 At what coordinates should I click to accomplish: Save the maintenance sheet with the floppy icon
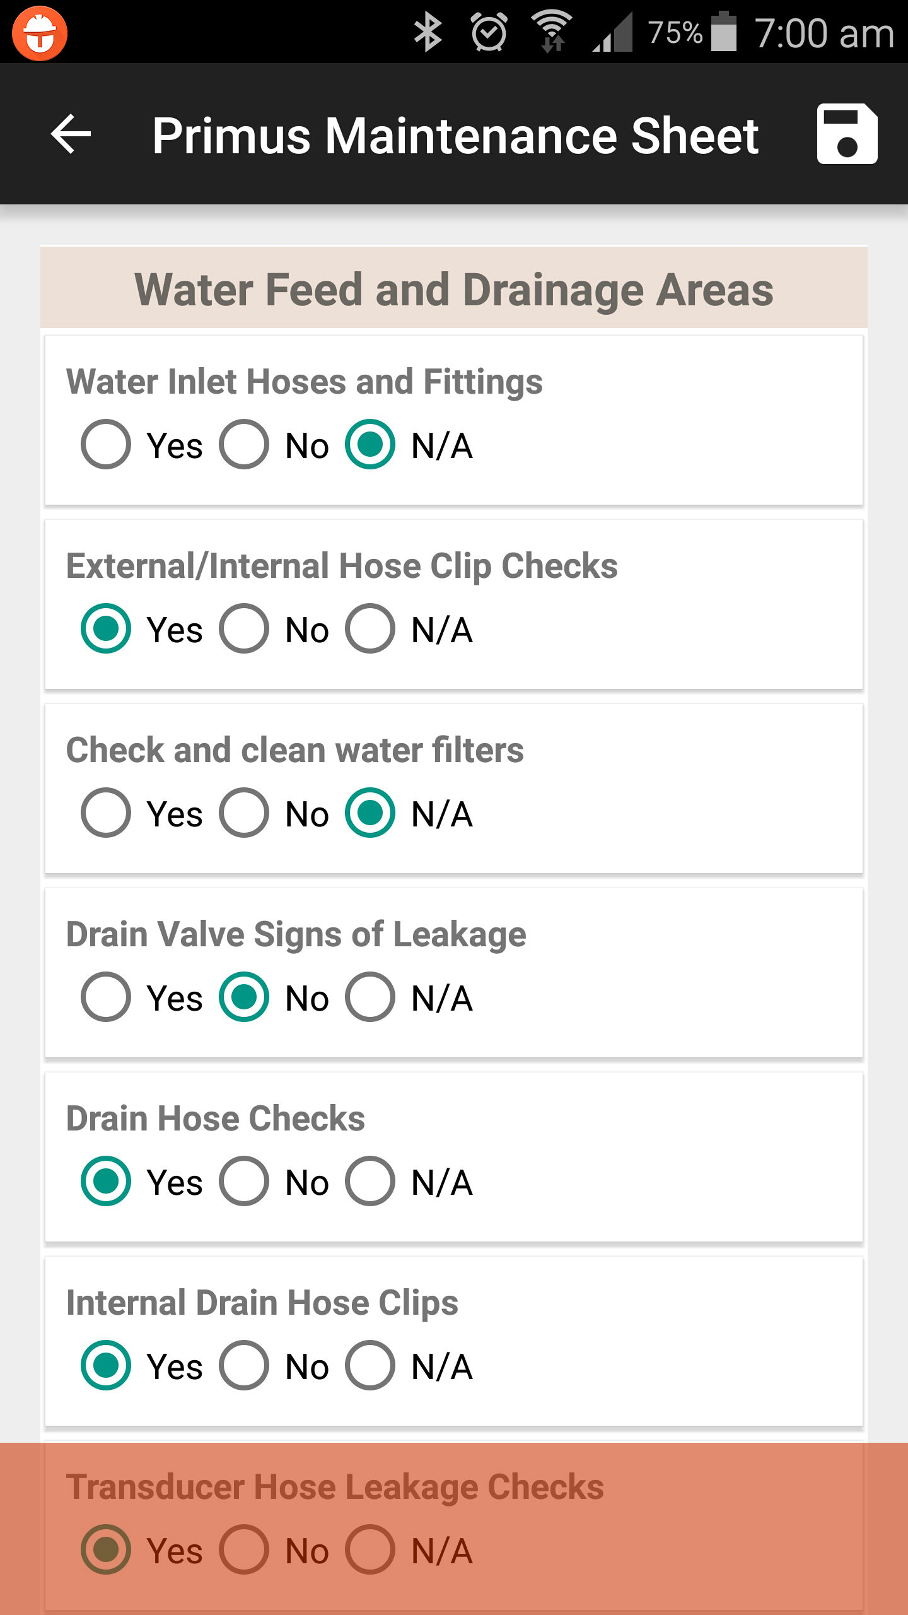pyautogui.click(x=847, y=134)
